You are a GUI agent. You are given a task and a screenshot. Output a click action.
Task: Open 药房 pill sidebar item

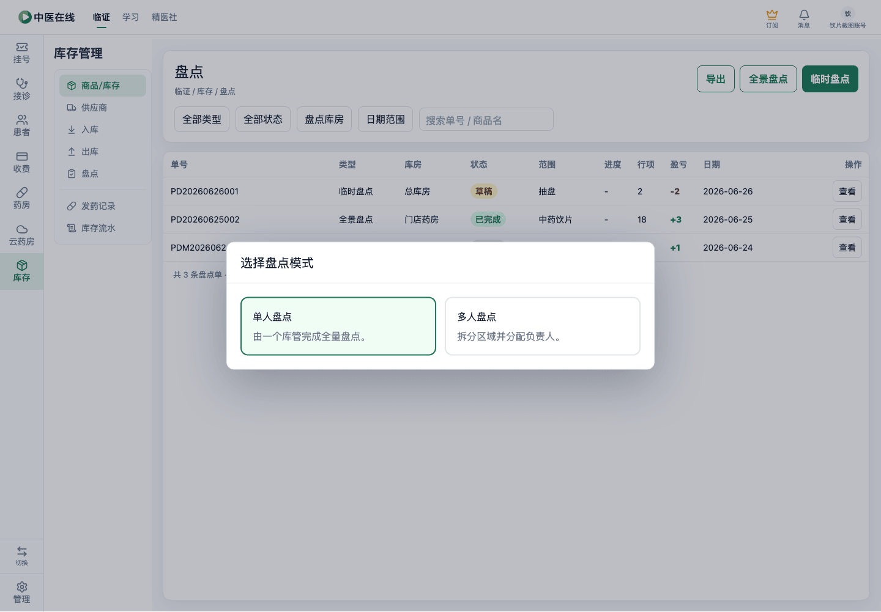pos(21,199)
